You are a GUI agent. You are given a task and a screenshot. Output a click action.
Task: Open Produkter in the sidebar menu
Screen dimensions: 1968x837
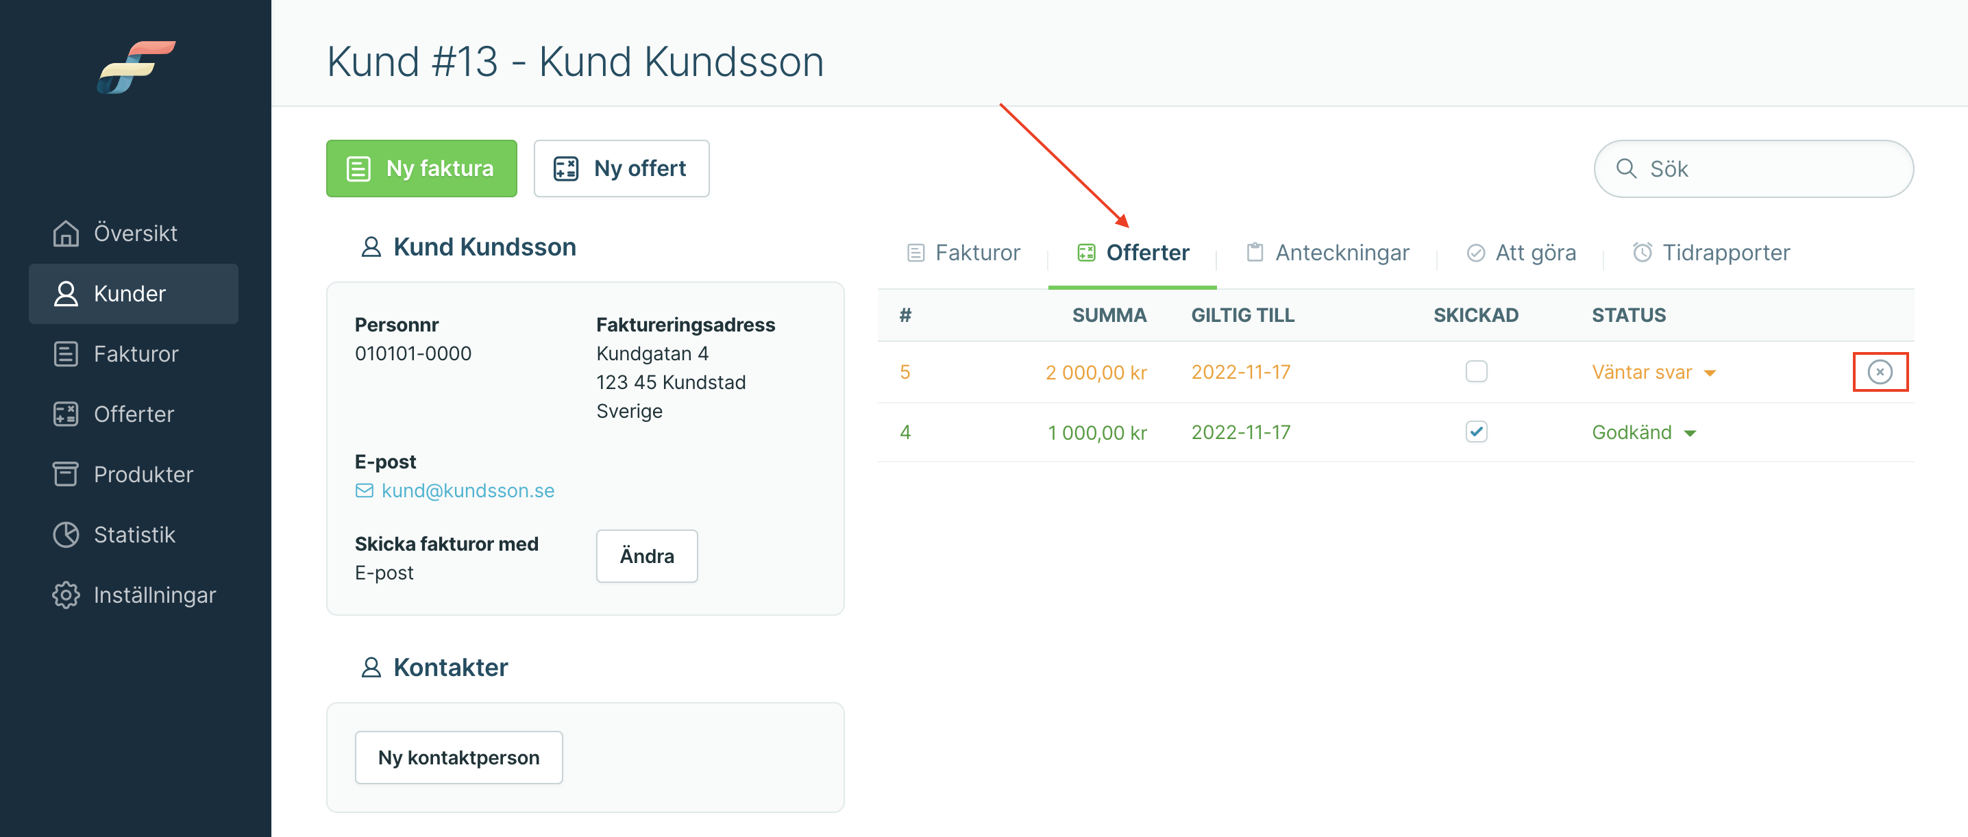pos(134,474)
